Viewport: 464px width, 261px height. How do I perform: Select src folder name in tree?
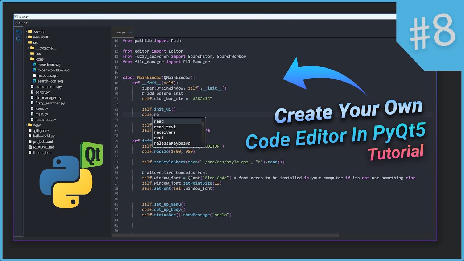(36, 43)
